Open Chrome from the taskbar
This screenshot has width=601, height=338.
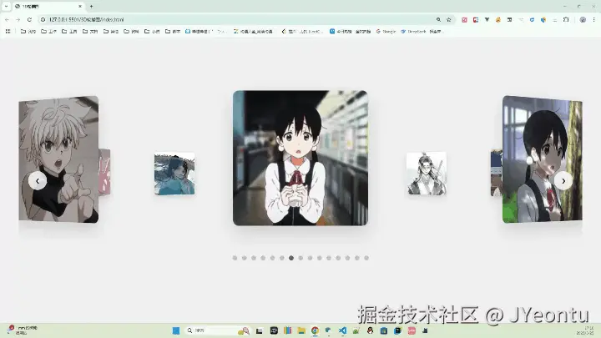315,330
